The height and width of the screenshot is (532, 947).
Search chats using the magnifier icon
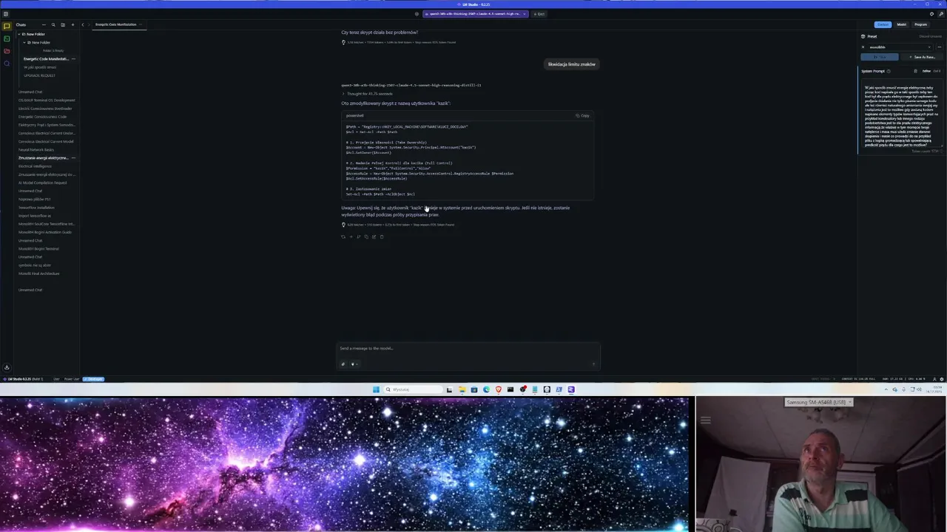(x=53, y=24)
